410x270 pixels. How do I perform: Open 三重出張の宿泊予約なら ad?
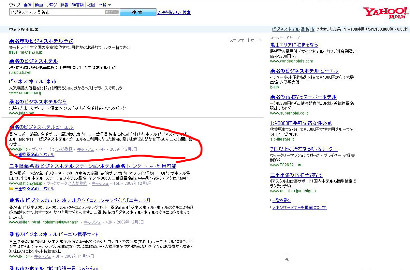pyautogui.click(x=296, y=175)
